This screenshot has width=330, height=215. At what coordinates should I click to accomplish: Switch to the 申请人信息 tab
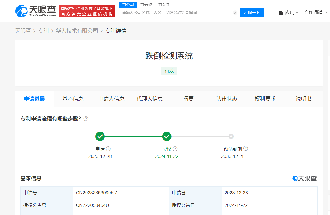112,99
